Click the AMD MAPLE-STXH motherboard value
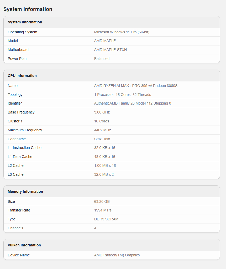Image resolution: width=226 pixels, height=269 pixels. [x=110, y=50]
